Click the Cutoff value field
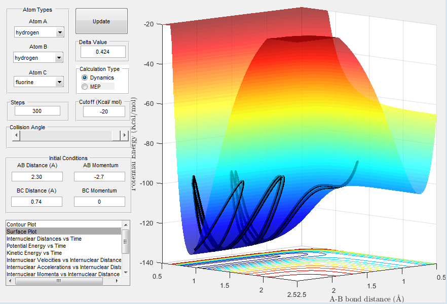Screen dimensions: 447x304 click(x=104, y=111)
